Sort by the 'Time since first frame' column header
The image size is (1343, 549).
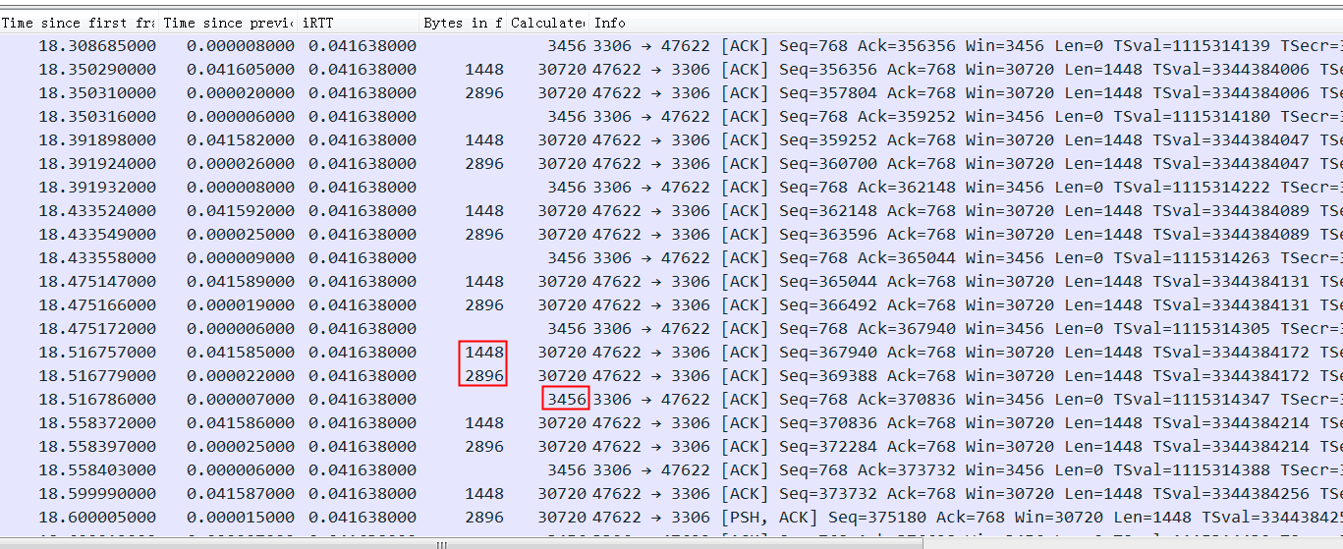coord(79,23)
